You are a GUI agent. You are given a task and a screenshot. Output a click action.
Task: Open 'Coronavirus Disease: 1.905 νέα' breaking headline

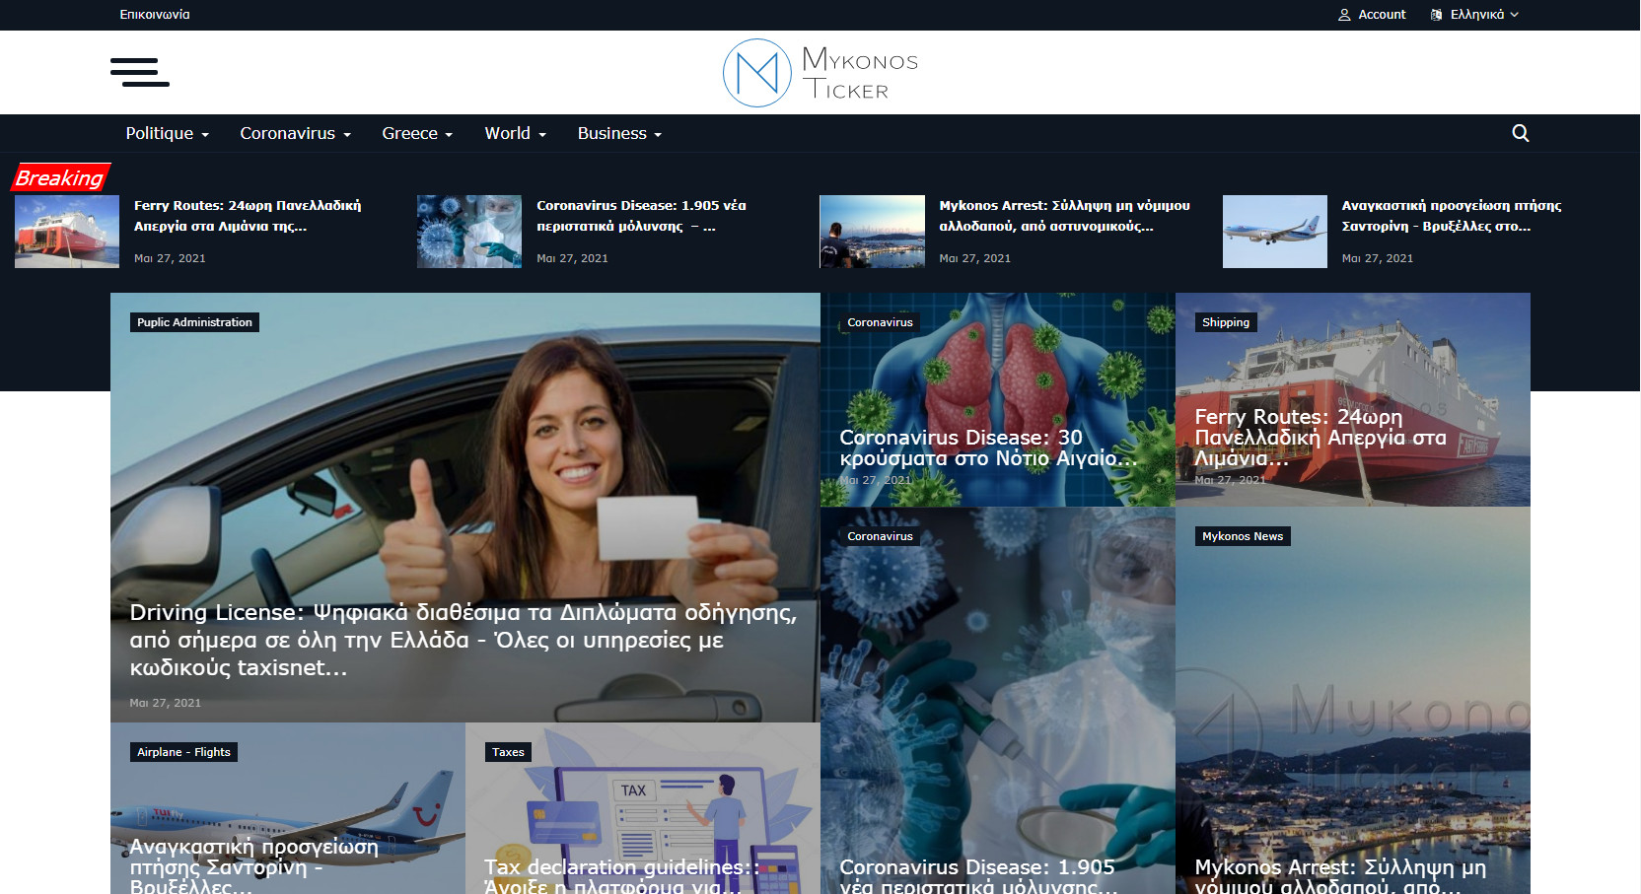(641, 216)
